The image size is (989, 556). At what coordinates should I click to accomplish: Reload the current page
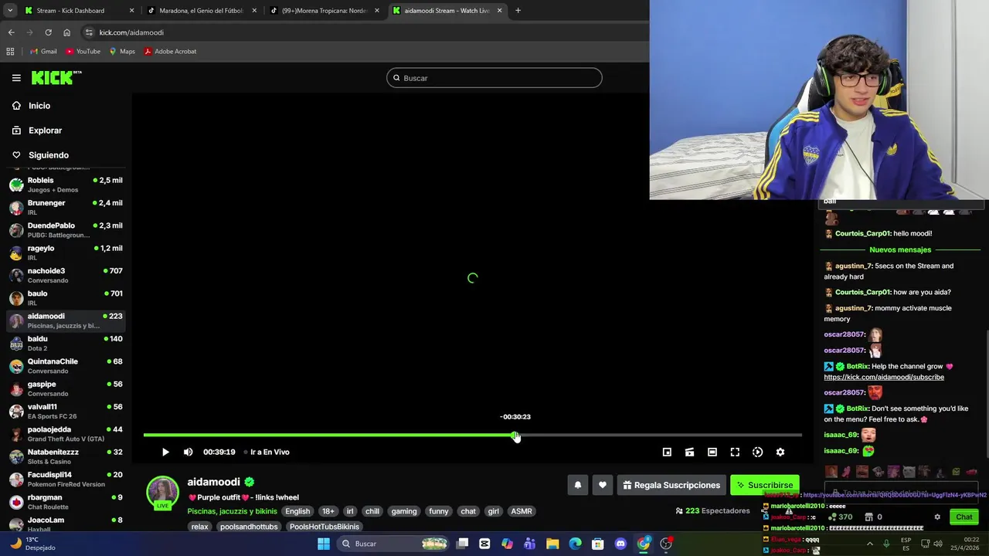pos(48,32)
